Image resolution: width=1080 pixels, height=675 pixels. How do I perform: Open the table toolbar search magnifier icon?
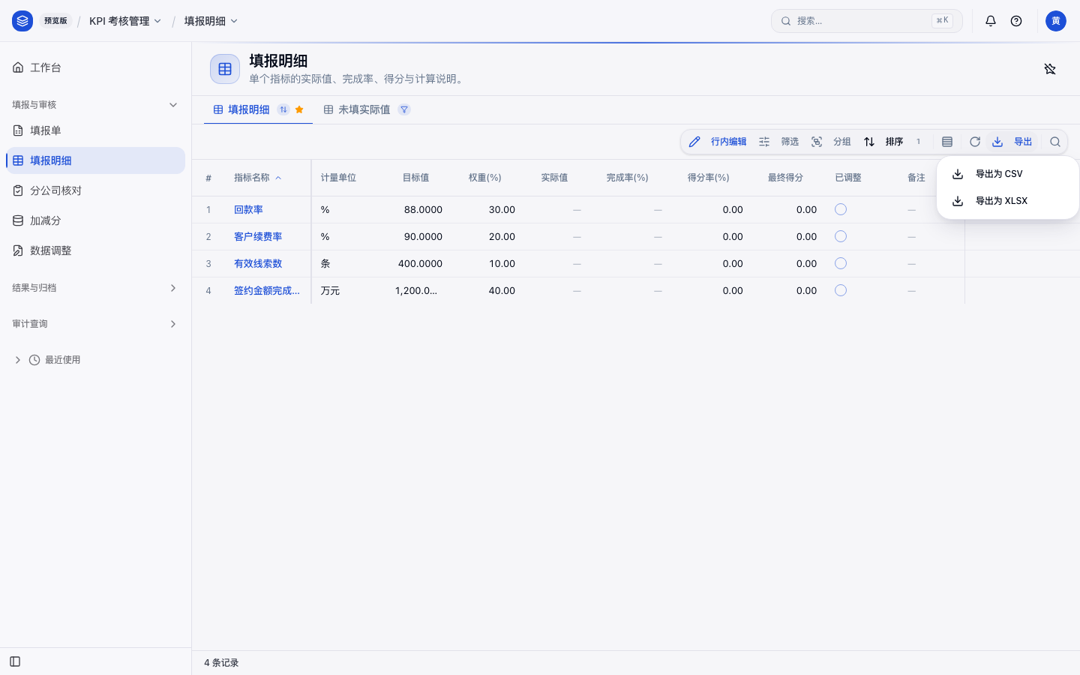point(1055,142)
